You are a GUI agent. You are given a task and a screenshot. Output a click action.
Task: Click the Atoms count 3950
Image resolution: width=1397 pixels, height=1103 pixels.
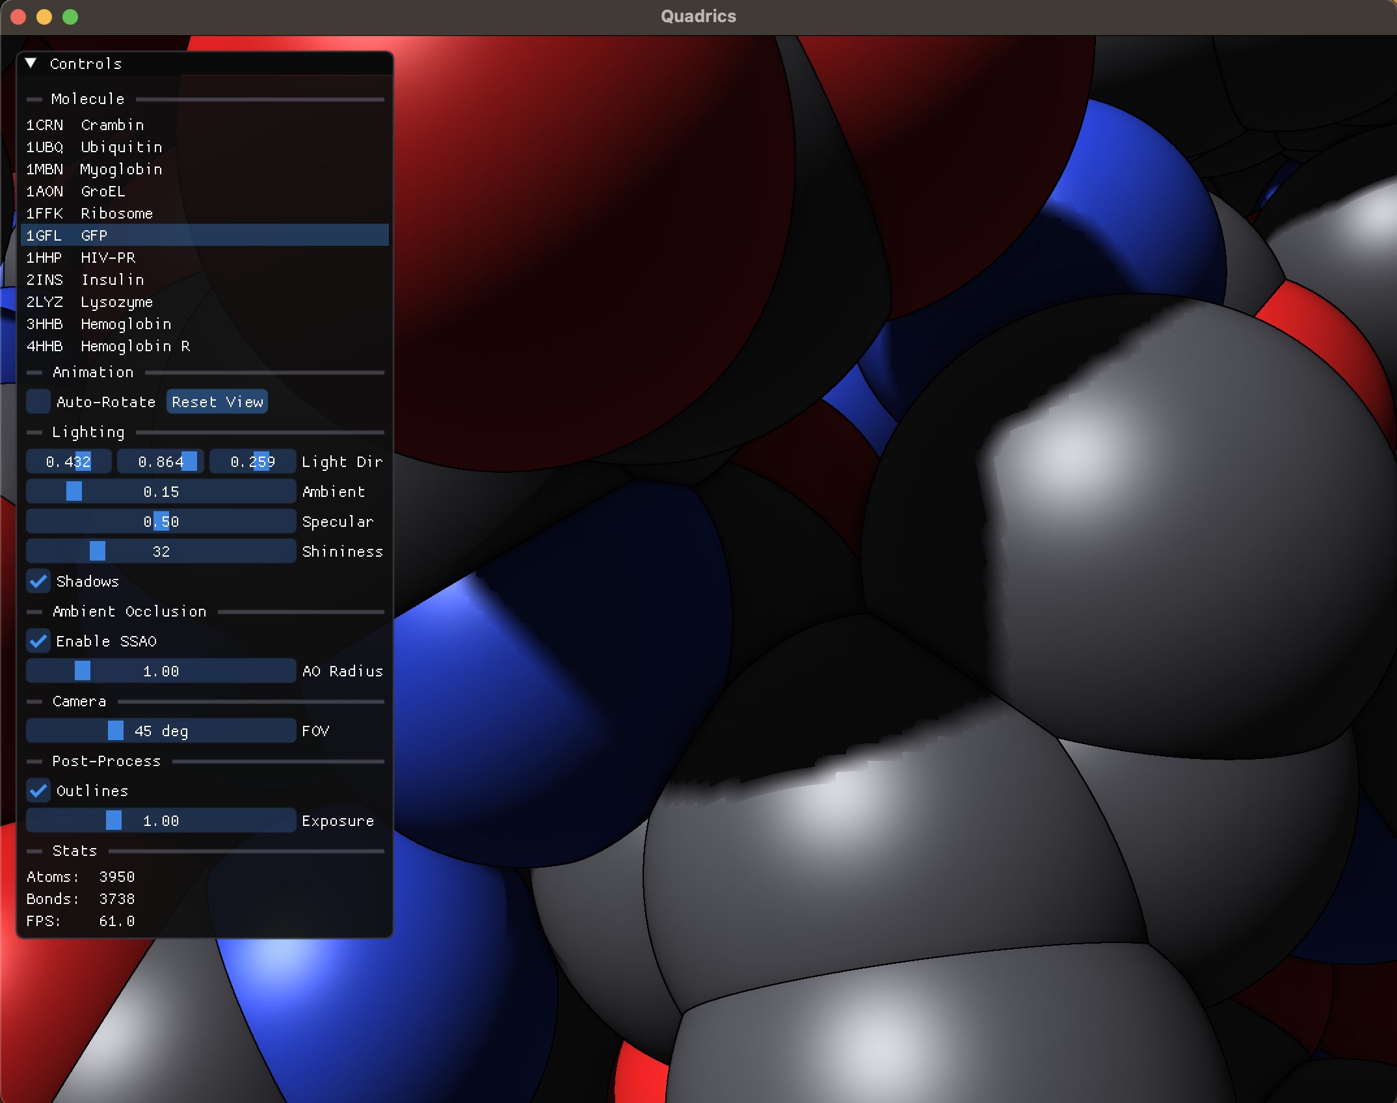(117, 877)
